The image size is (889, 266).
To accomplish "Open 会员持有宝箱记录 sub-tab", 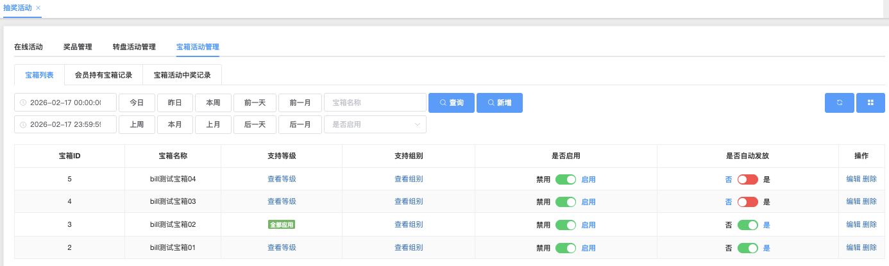I will point(103,75).
